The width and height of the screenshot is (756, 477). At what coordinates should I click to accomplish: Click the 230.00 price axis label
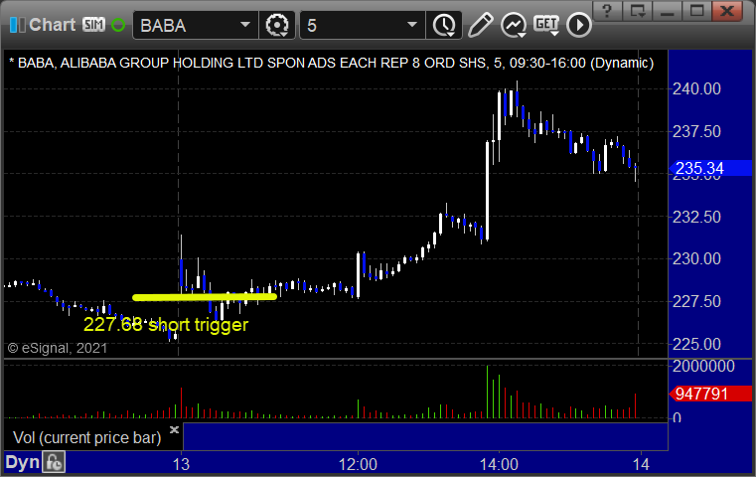click(x=696, y=259)
